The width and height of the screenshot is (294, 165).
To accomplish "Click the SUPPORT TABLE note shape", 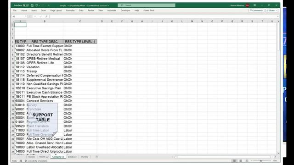I will [43, 119].
